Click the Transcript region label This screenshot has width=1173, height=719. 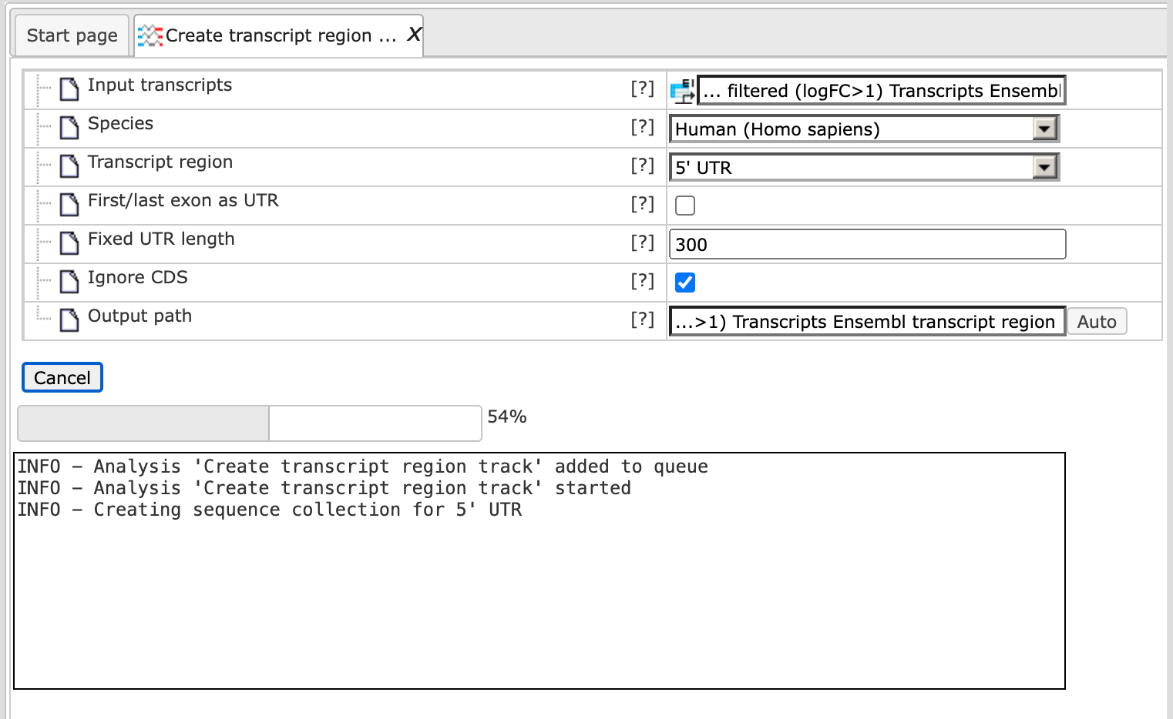pos(160,162)
